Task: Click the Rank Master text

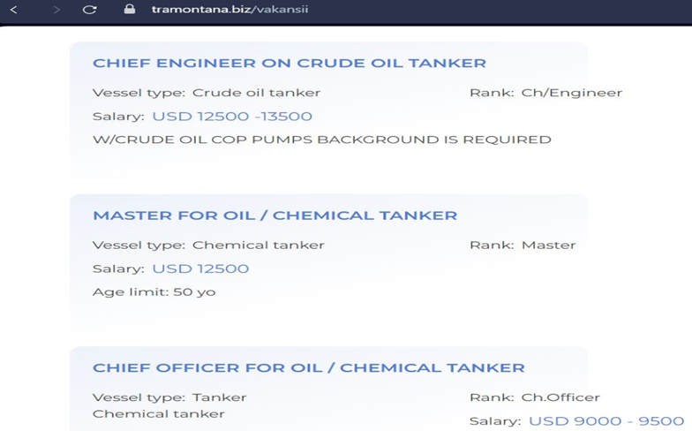Action: click(x=523, y=246)
